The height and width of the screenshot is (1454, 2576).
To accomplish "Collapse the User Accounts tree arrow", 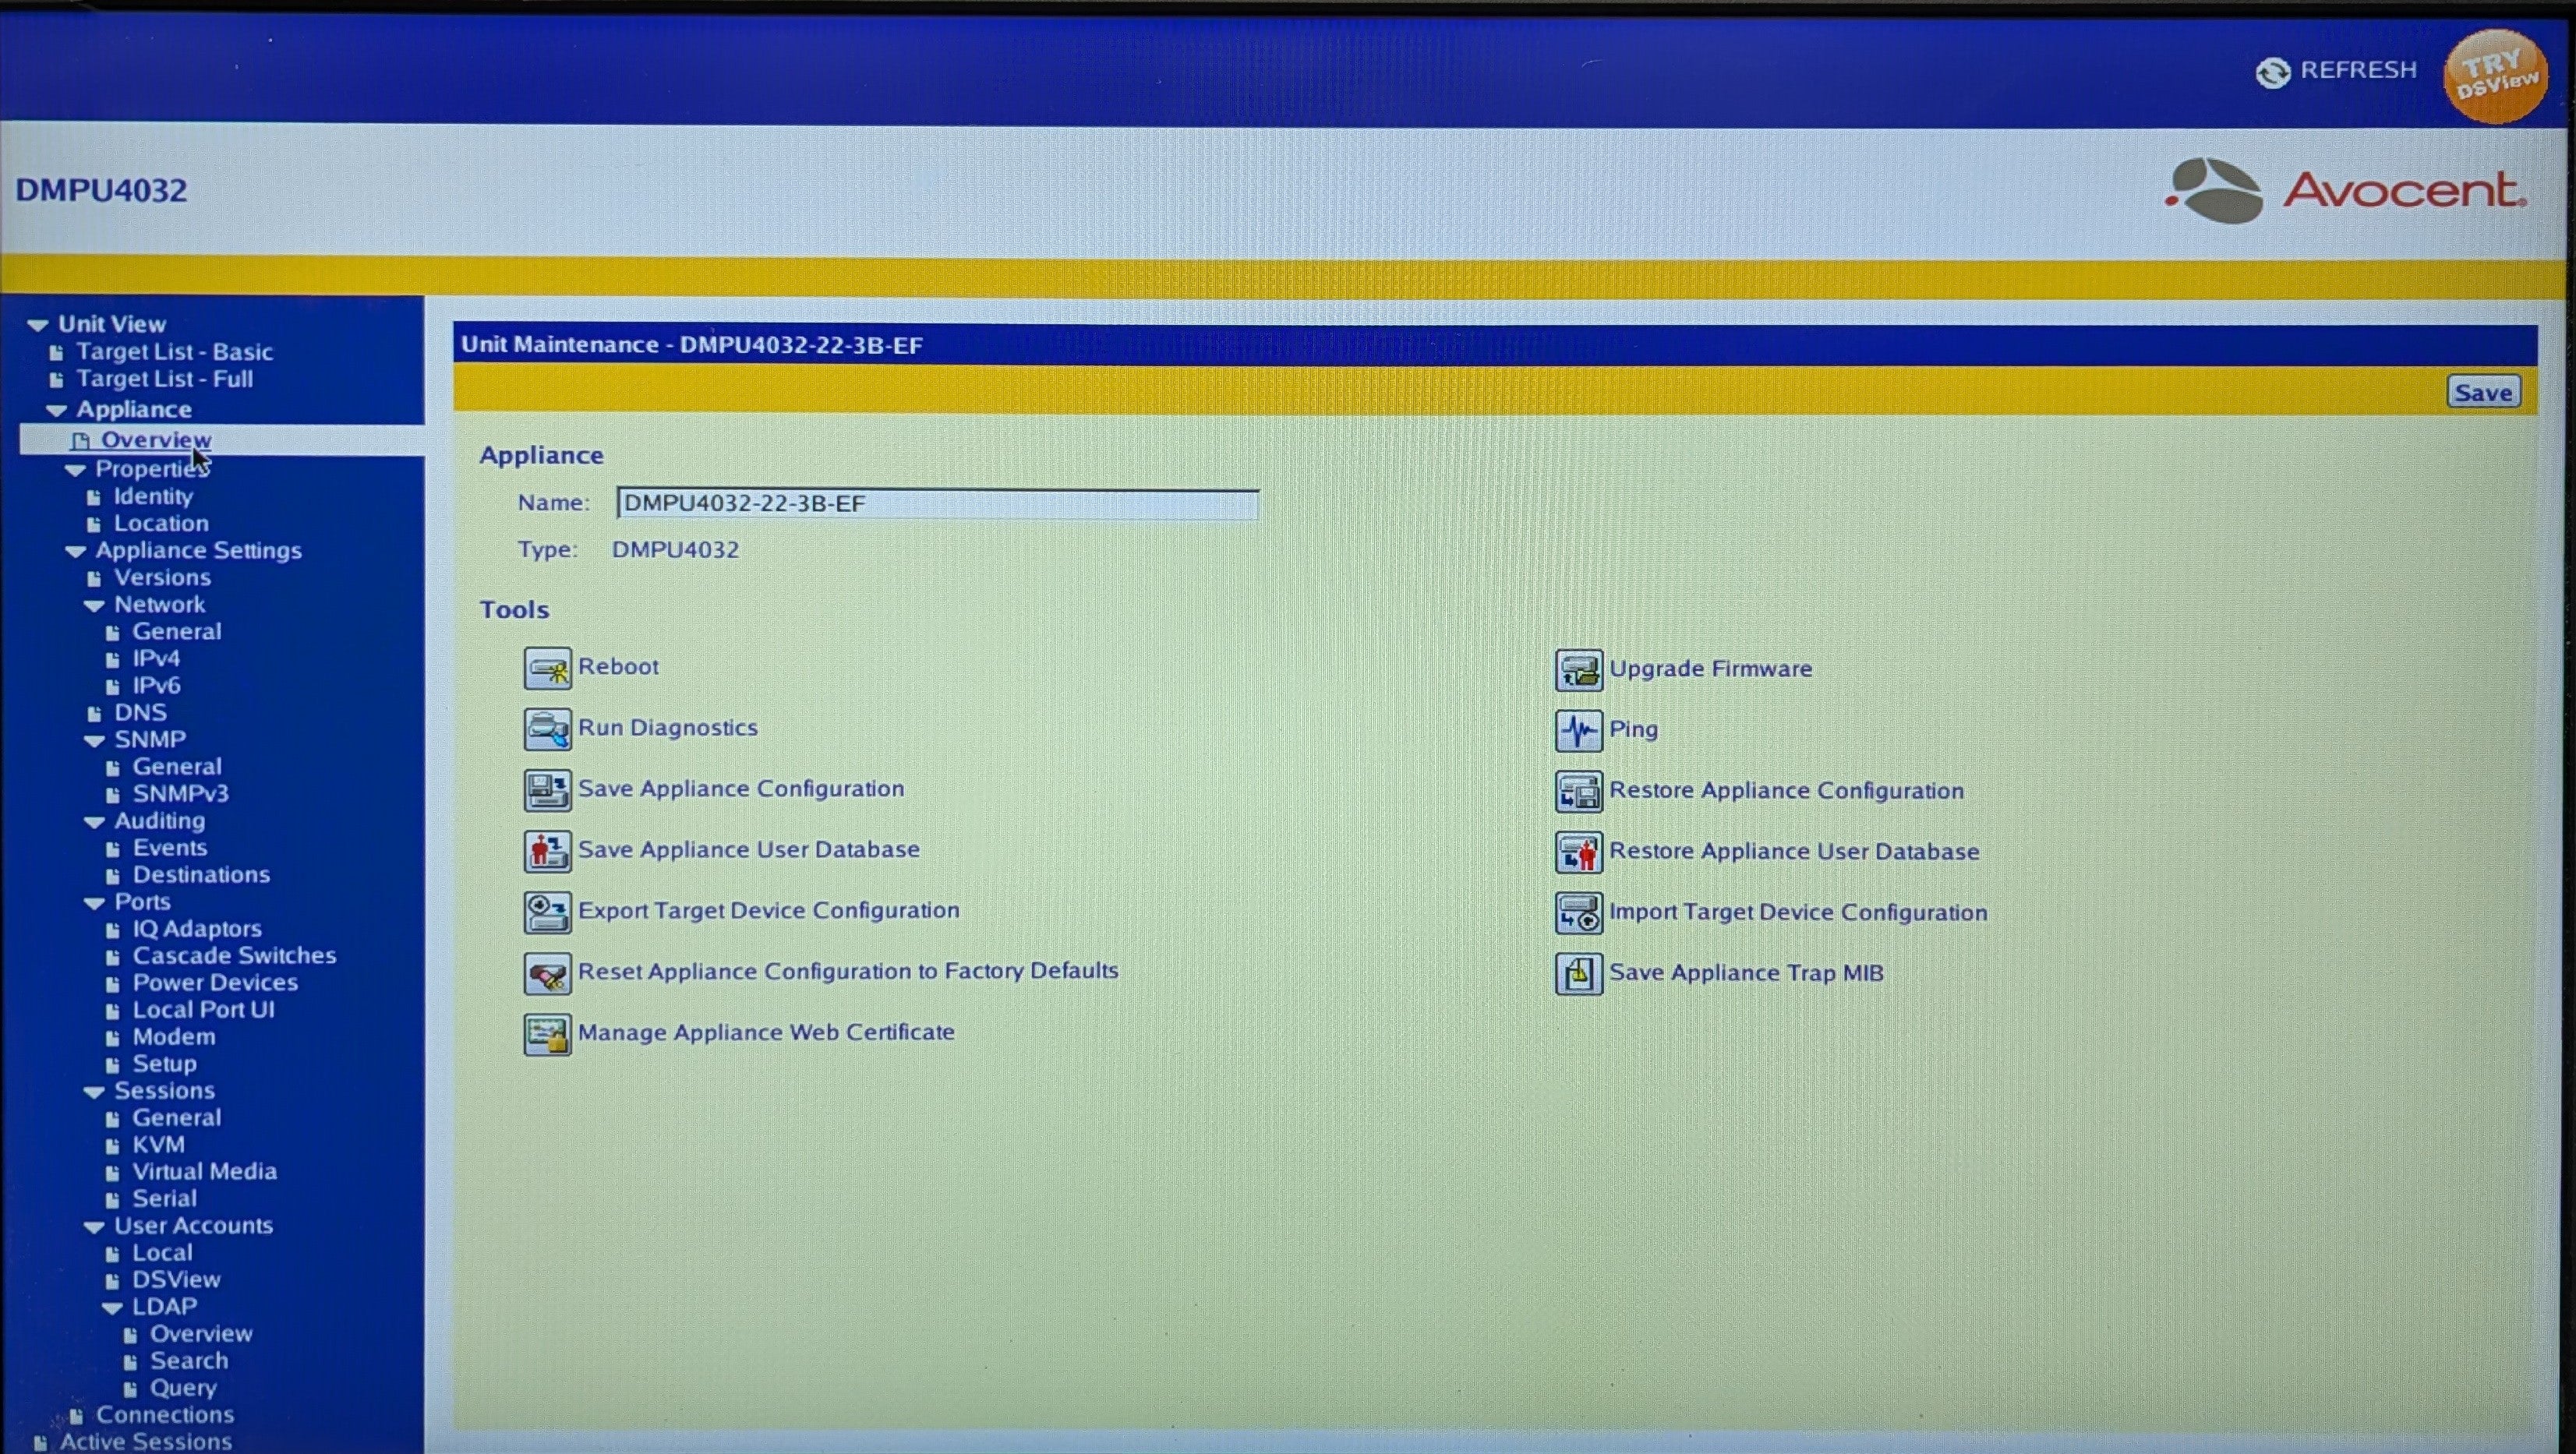I will click(94, 1227).
